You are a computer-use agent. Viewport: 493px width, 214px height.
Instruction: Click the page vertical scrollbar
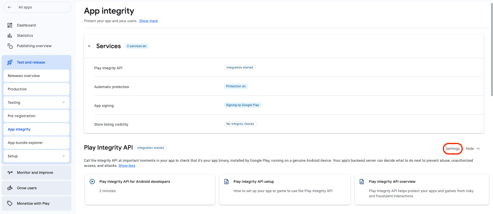(x=491, y=49)
